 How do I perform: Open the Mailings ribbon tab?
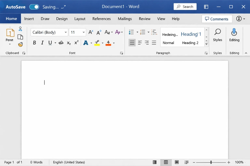point(125,19)
